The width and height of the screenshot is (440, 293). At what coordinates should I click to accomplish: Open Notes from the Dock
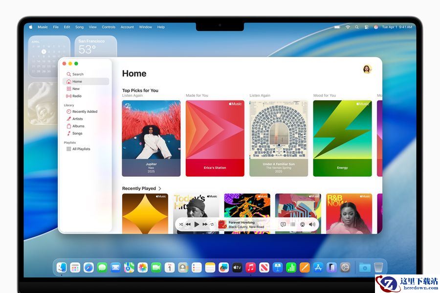(210, 268)
